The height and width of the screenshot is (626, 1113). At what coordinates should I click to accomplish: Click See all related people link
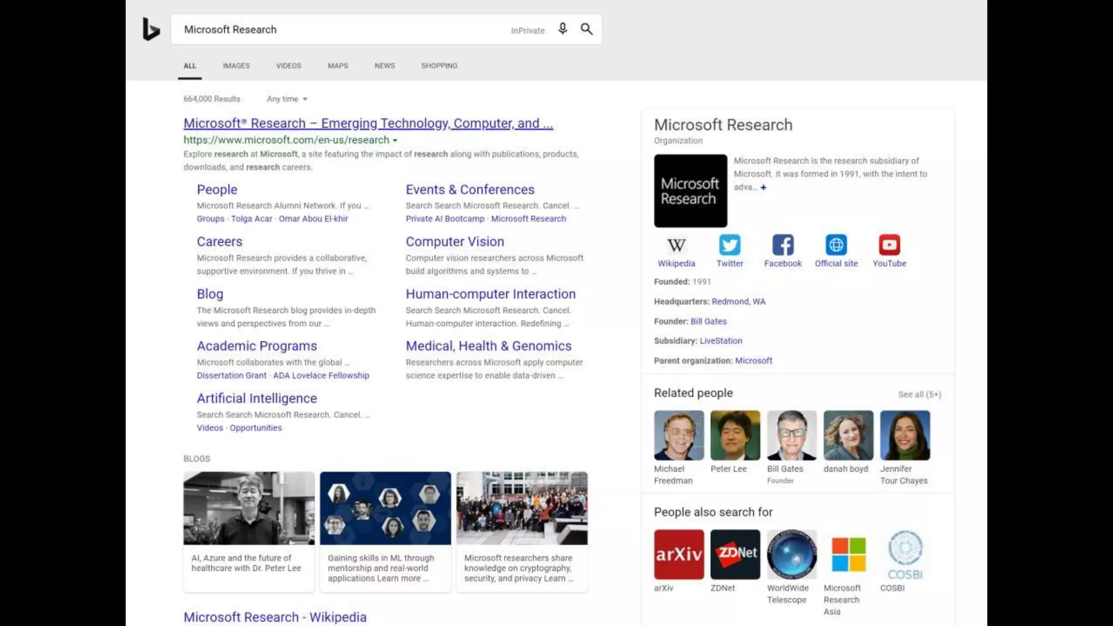[x=919, y=395]
